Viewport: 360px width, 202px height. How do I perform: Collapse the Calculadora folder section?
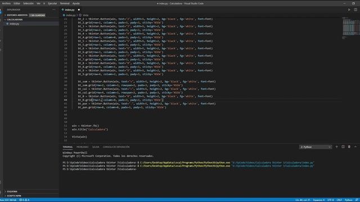[15, 20]
